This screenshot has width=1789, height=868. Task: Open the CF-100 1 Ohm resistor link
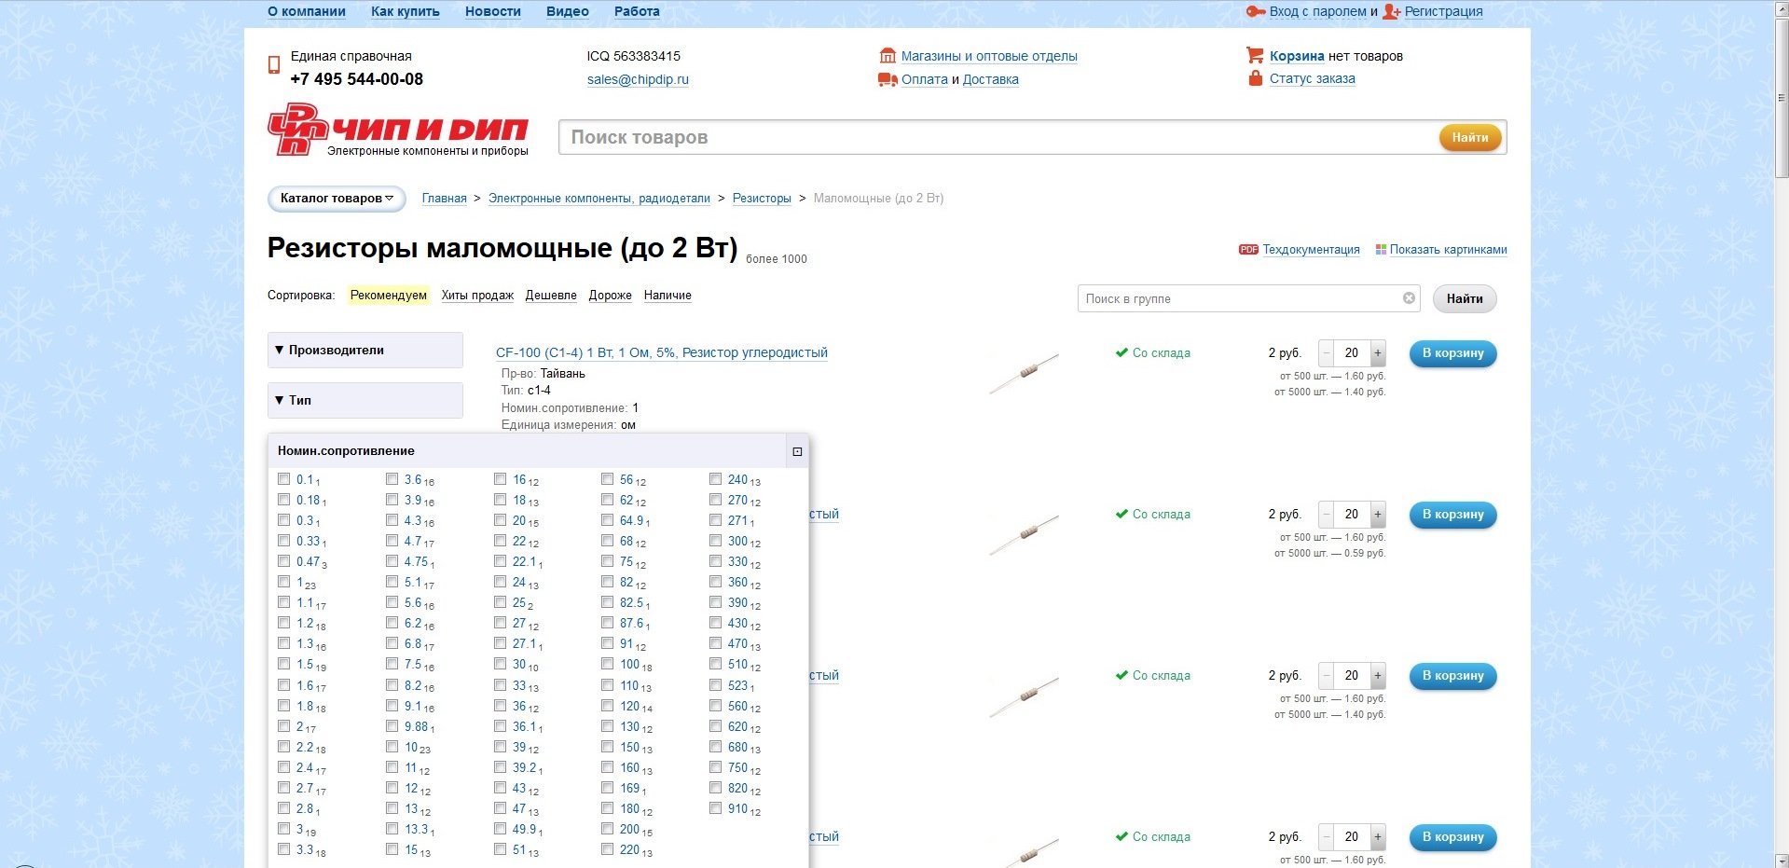[661, 352]
